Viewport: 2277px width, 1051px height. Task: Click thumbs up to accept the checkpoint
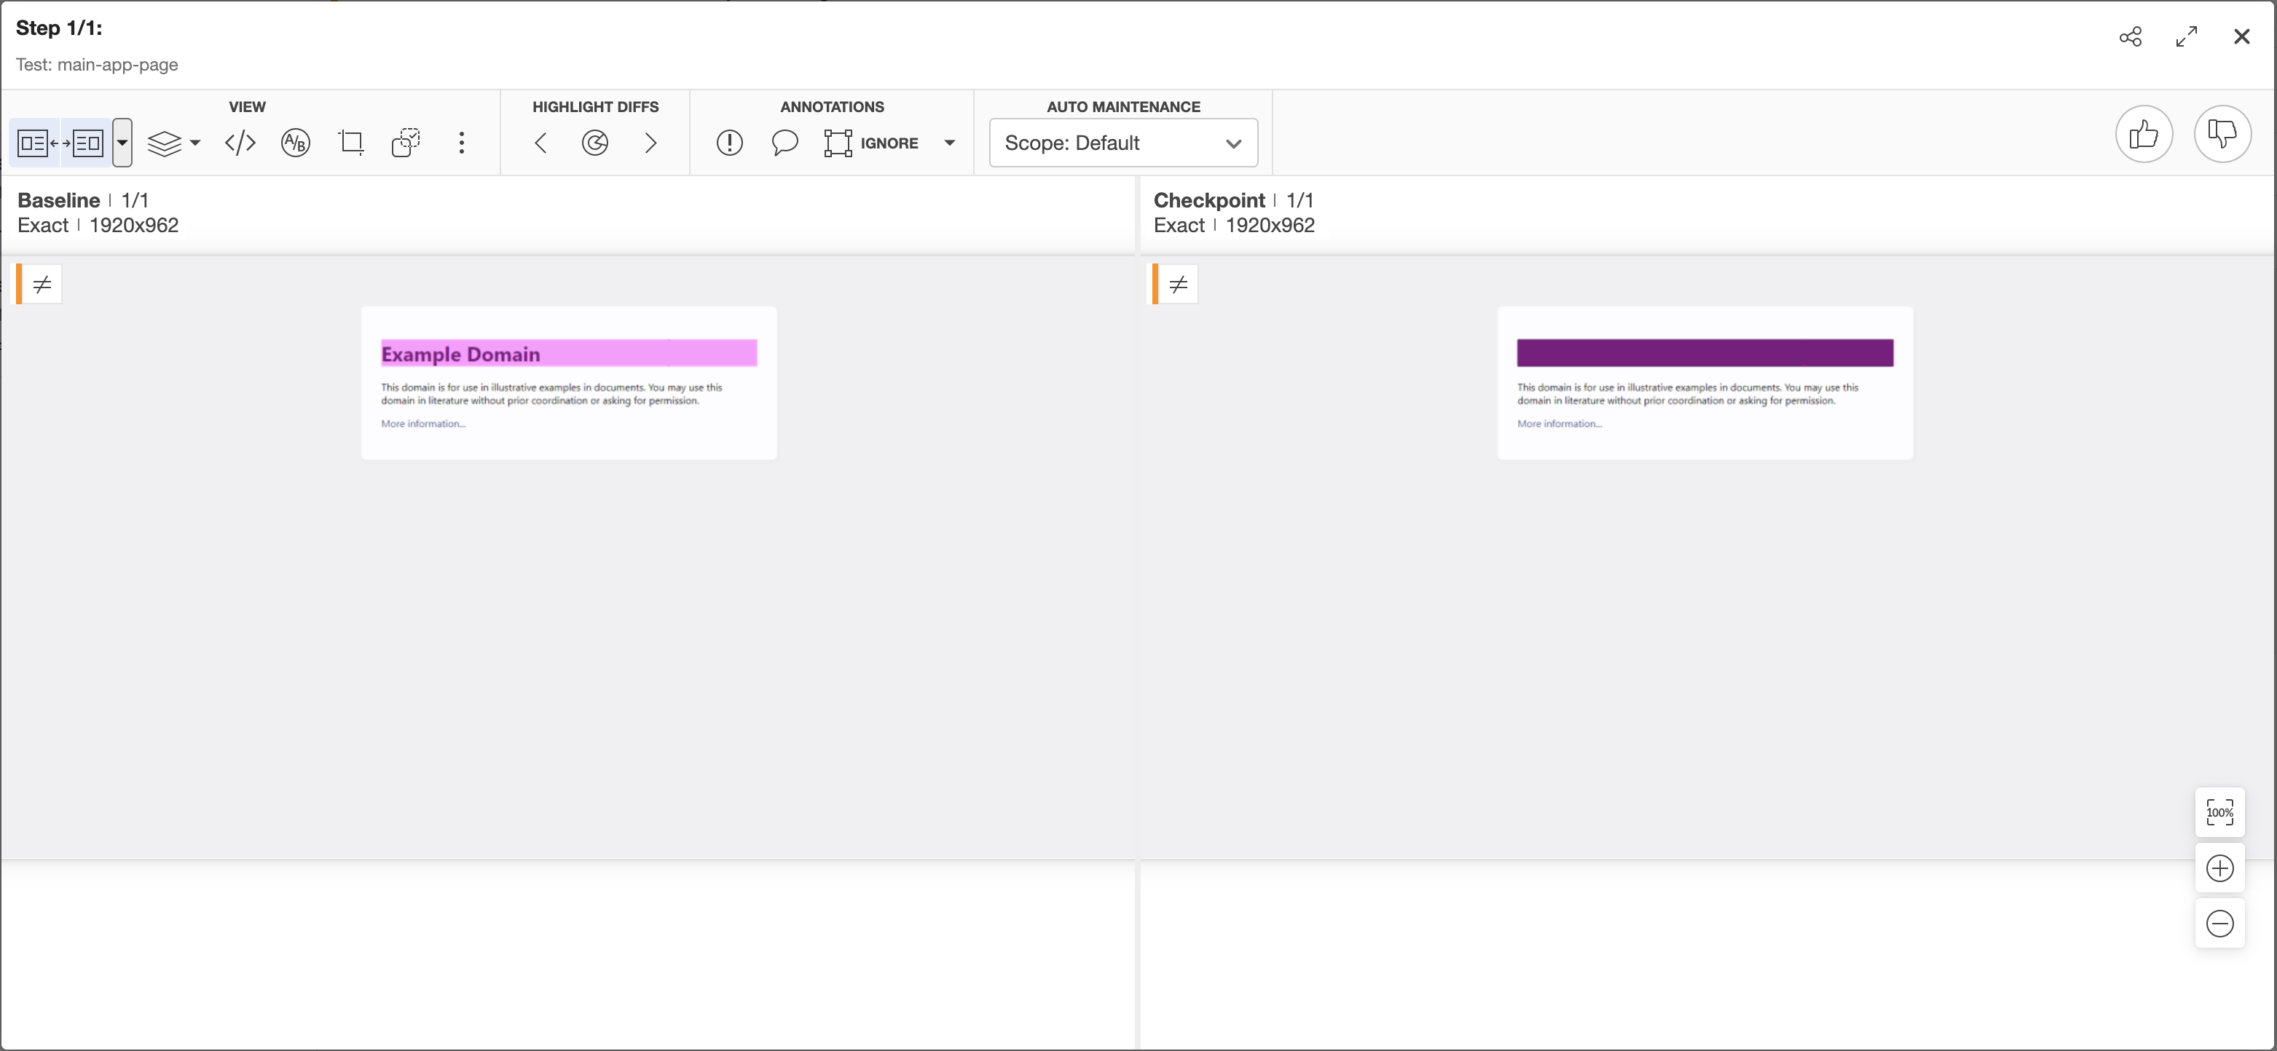coord(2144,134)
